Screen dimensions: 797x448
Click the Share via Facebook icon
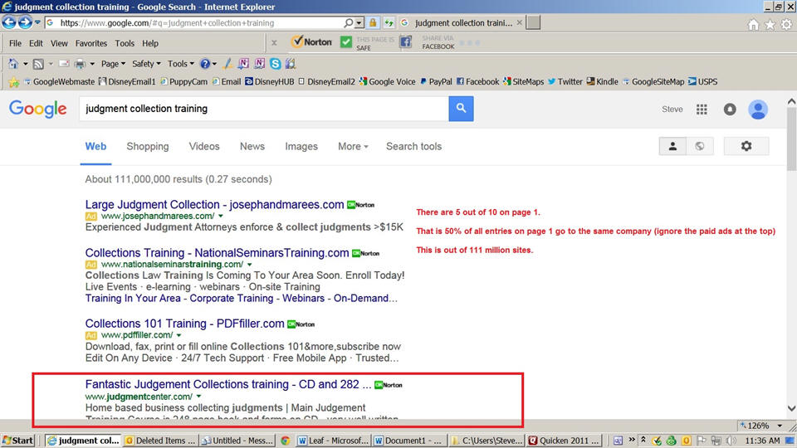406,42
